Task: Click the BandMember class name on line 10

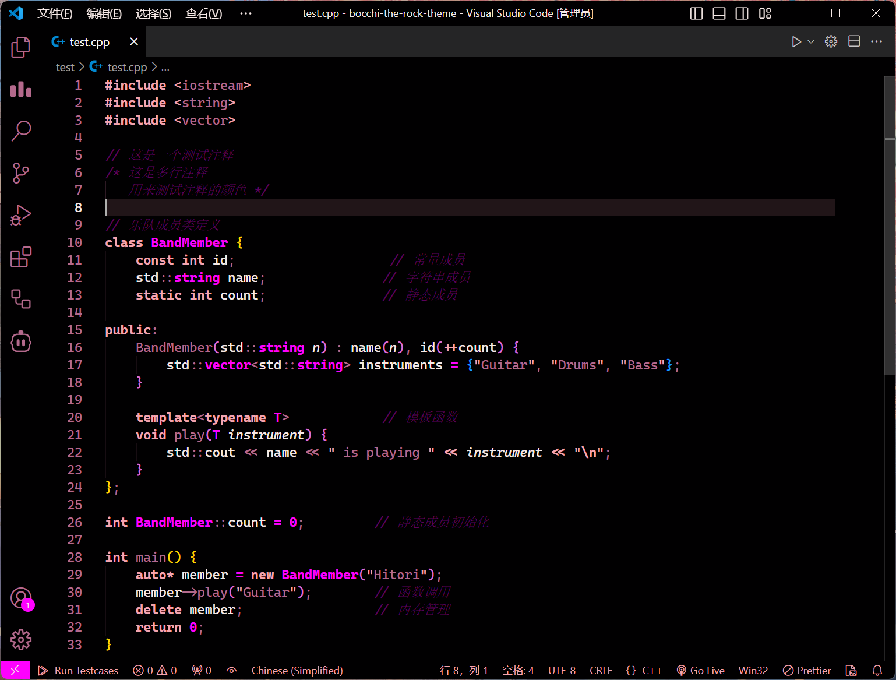Action: pyautogui.click(x=189, y=242)
